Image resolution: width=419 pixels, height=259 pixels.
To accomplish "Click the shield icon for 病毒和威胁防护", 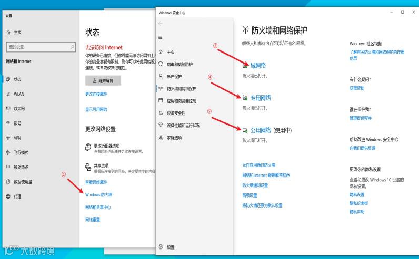I will click(161, 64).
